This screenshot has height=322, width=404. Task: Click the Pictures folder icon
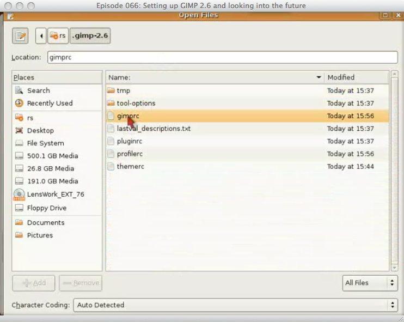[x=19, y=235]
